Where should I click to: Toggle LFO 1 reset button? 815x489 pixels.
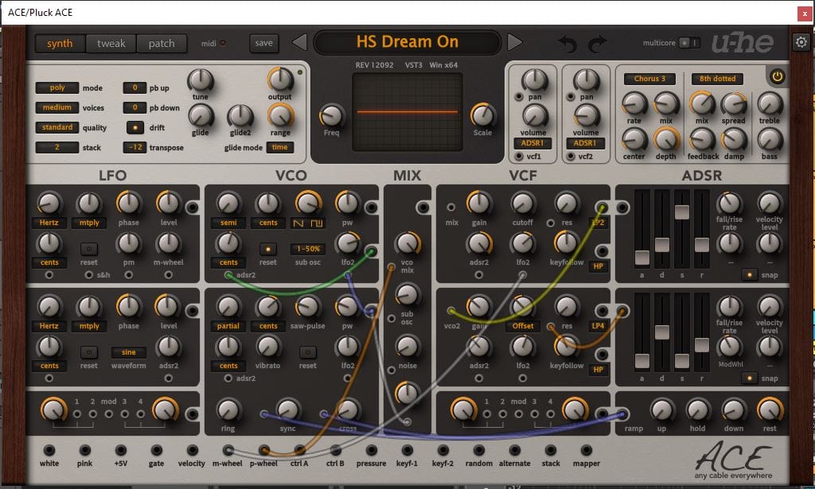click(89, 249)
